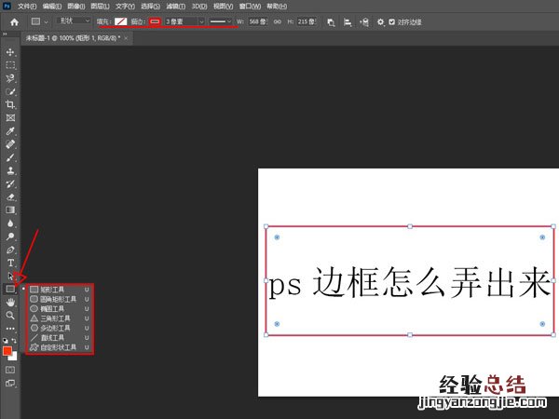Expand the stroke line style dropdown
Screen dimensions: 559x419
point(223,20)
